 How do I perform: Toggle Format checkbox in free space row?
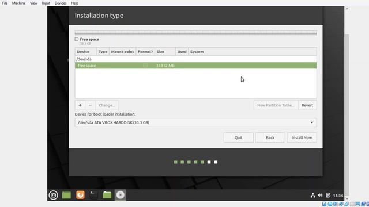click(145, 66)
